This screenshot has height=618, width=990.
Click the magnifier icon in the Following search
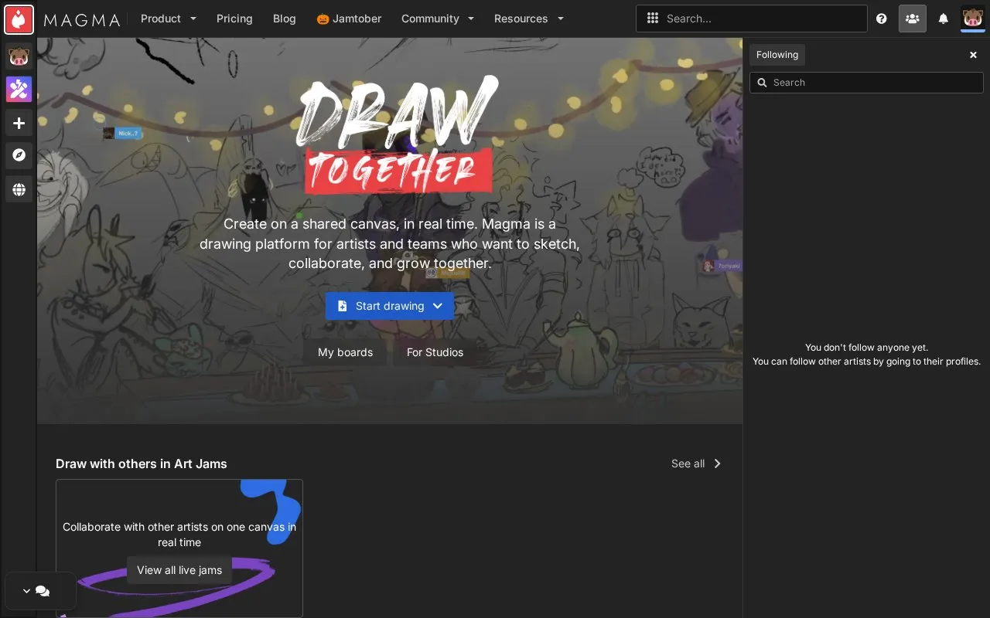(x=762, y=83)
